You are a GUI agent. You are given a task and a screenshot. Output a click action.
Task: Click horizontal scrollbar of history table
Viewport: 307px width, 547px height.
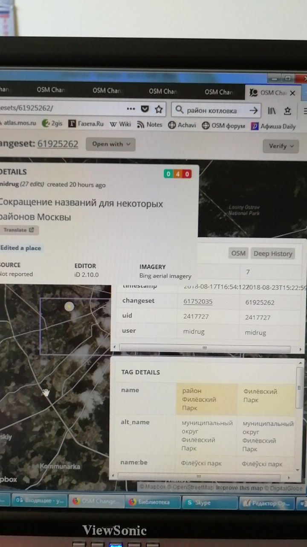pyautogui.click(x=205, y=348)
